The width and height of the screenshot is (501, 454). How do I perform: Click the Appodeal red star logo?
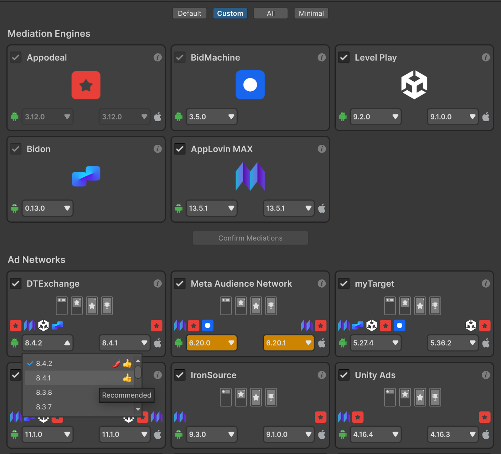pos(86,85)
